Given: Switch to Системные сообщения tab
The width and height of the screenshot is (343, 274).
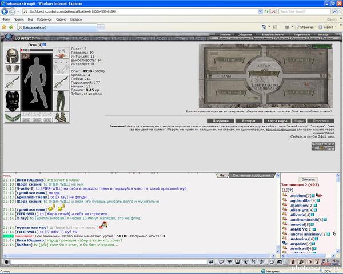Looking at the screenshot, I should click(x=251, y=175).
